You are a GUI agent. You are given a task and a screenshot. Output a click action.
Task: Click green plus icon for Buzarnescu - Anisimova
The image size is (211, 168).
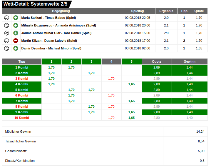[x=16, y=25]
